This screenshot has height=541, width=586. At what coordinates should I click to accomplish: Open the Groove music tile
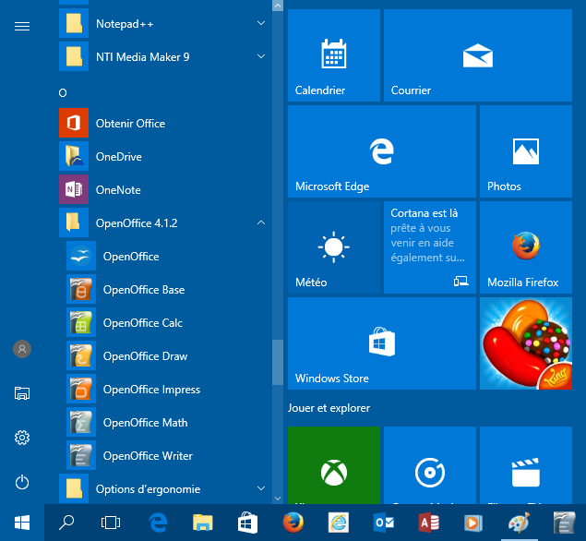(430, 465)
